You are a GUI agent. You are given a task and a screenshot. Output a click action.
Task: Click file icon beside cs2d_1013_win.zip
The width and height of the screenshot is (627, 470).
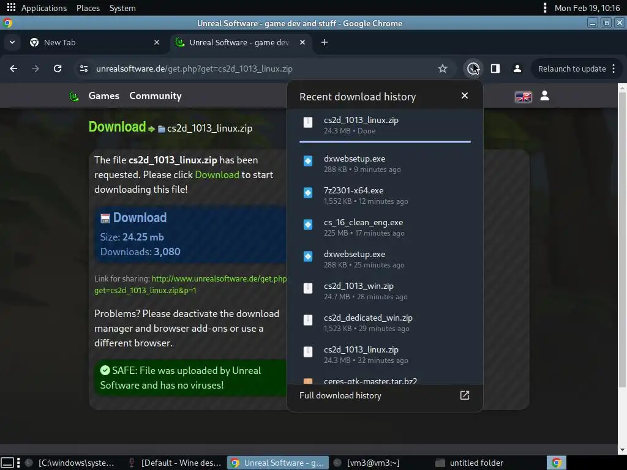[308, 288]
